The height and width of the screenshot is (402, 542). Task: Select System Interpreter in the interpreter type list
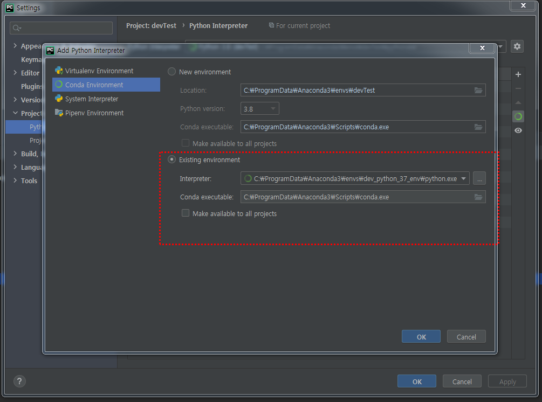106,99
